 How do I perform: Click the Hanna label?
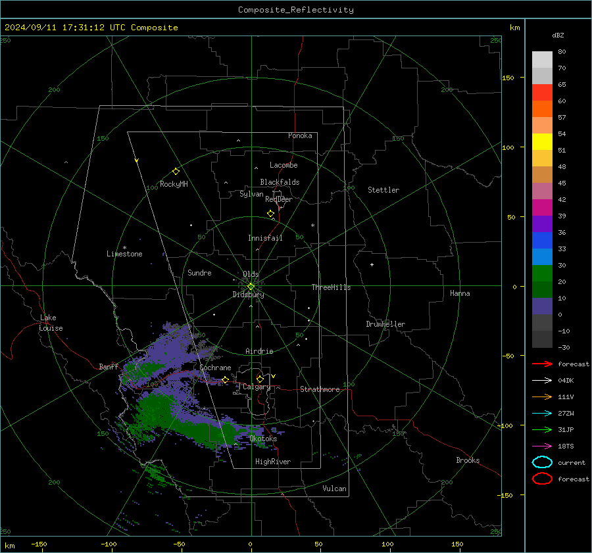(460, 293)
